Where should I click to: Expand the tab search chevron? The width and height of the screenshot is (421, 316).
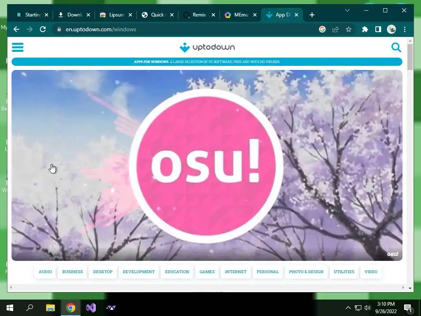347,10
